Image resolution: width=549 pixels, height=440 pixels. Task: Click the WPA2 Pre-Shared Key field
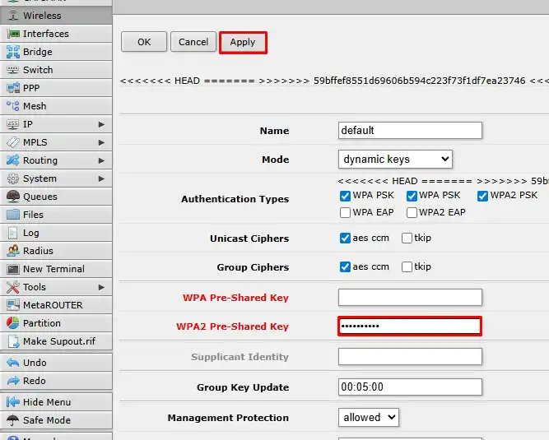410,327
